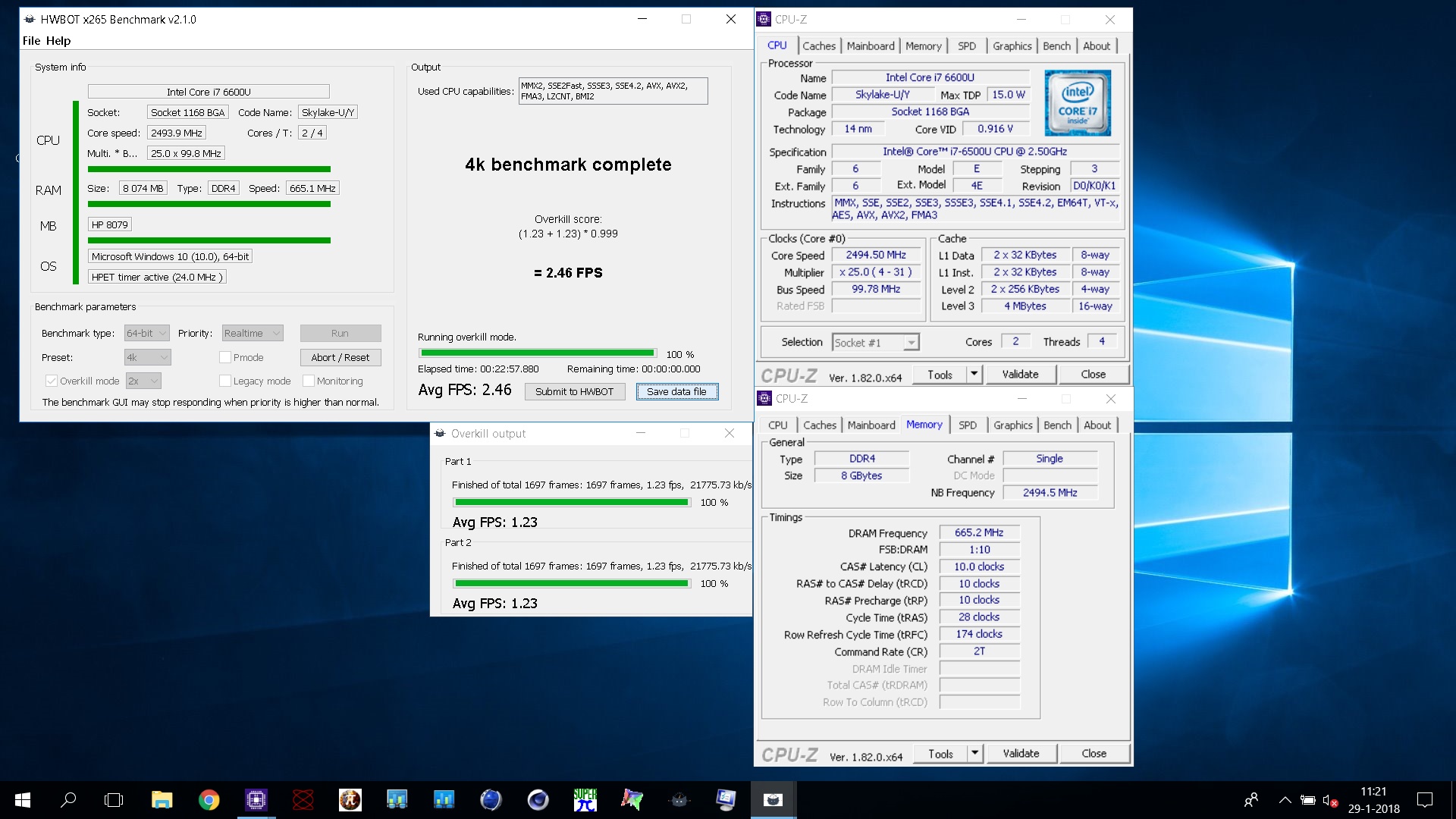The height and width of the screenshot is (819, 1456).
Task: Open the Cinebench sphere taskbar icon
Action: pos(538,799)
